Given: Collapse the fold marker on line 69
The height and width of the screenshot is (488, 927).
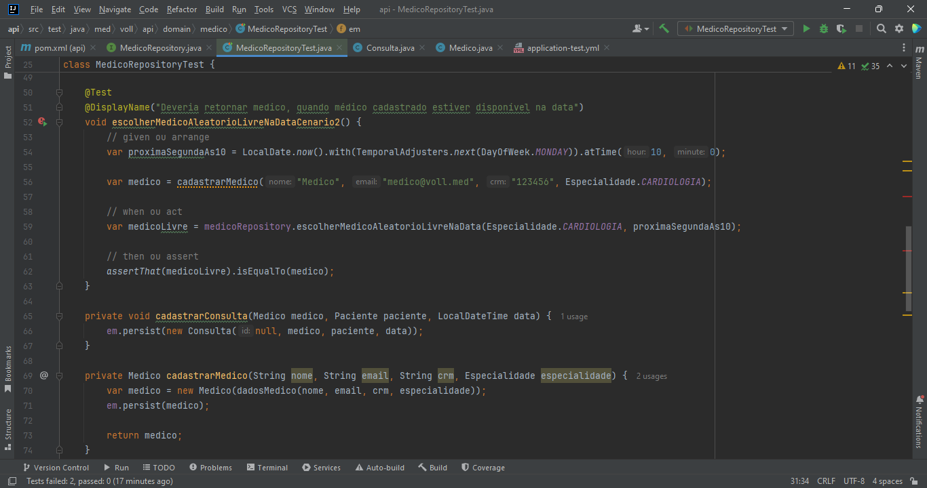Looking at the screenshot, I should (x=60, y=375).
